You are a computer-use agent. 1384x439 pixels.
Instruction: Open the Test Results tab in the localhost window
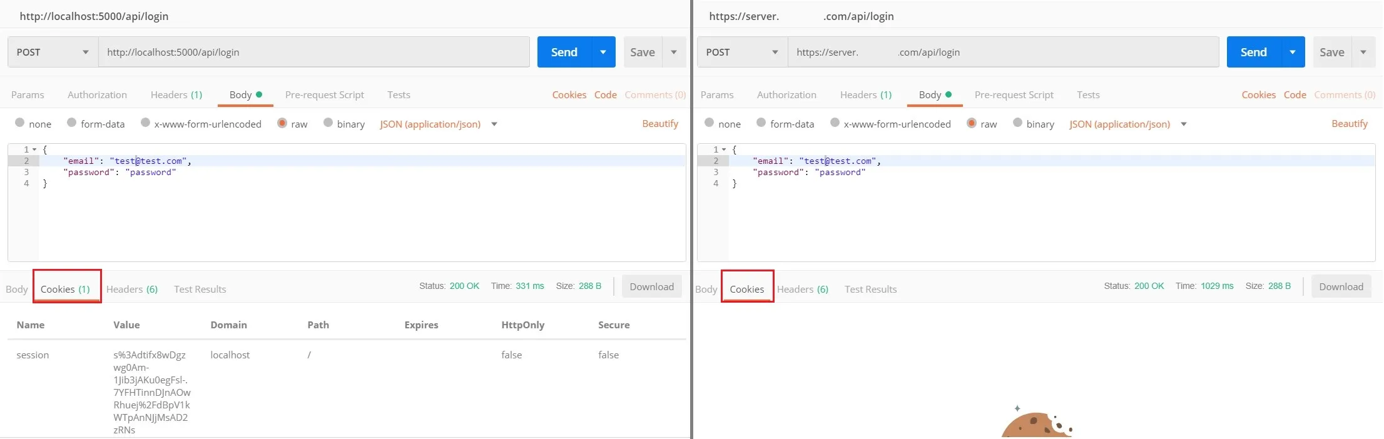pyautogui.click(x=200, y=289)
